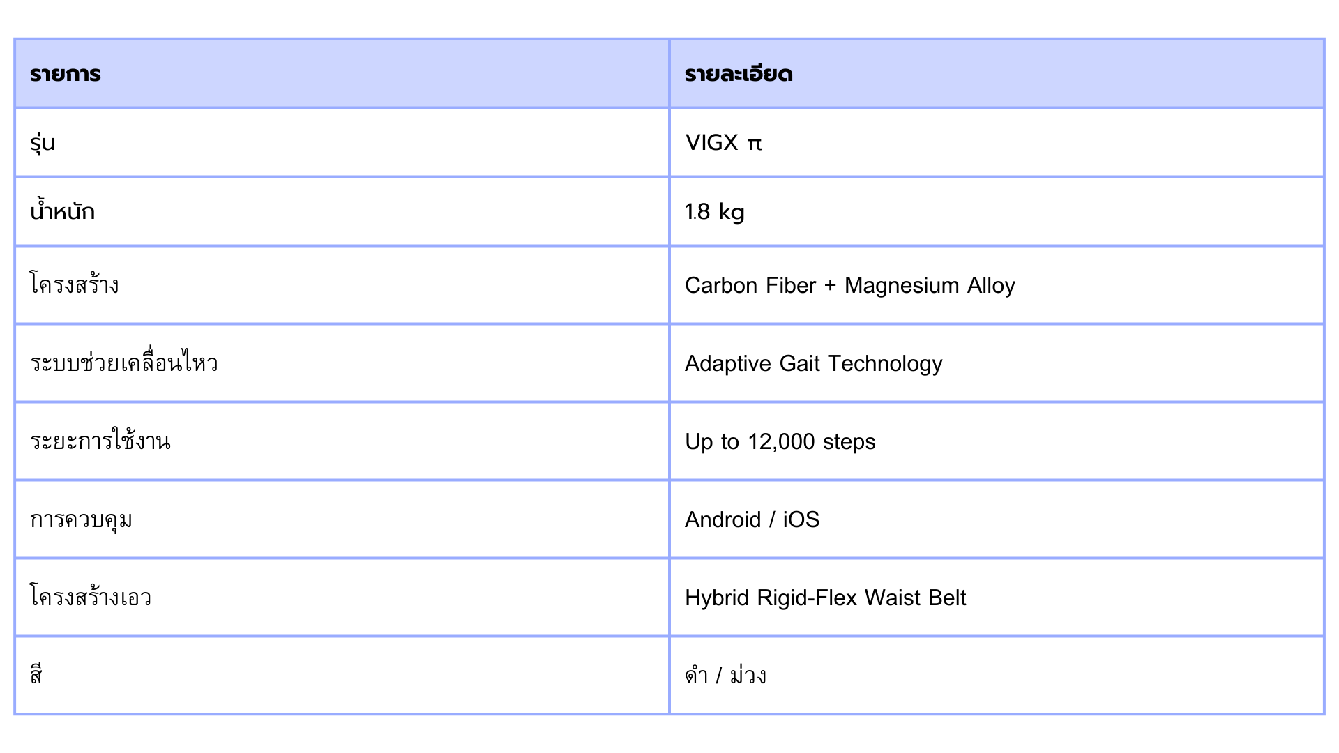Image resolution: width=1339 pixels, height=753 pixels.
Task: Select the โครงสร้างเอว row label
Action: (x=91, y=598)
